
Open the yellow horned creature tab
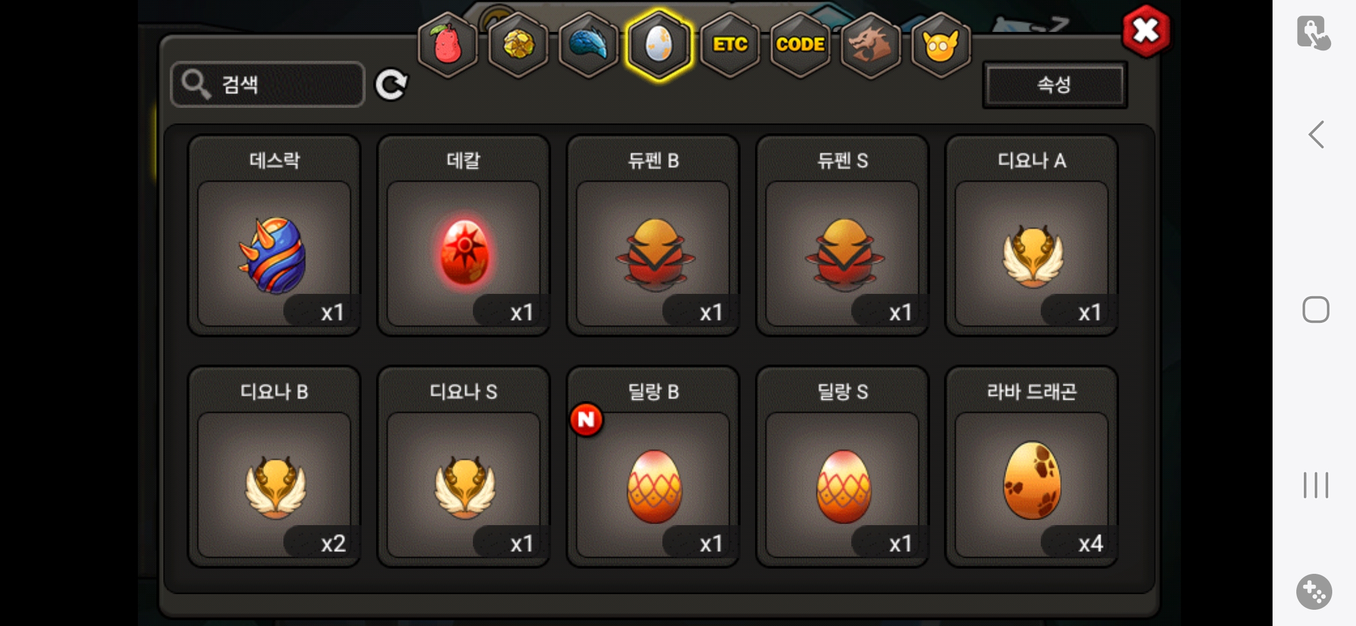(941, 45)
